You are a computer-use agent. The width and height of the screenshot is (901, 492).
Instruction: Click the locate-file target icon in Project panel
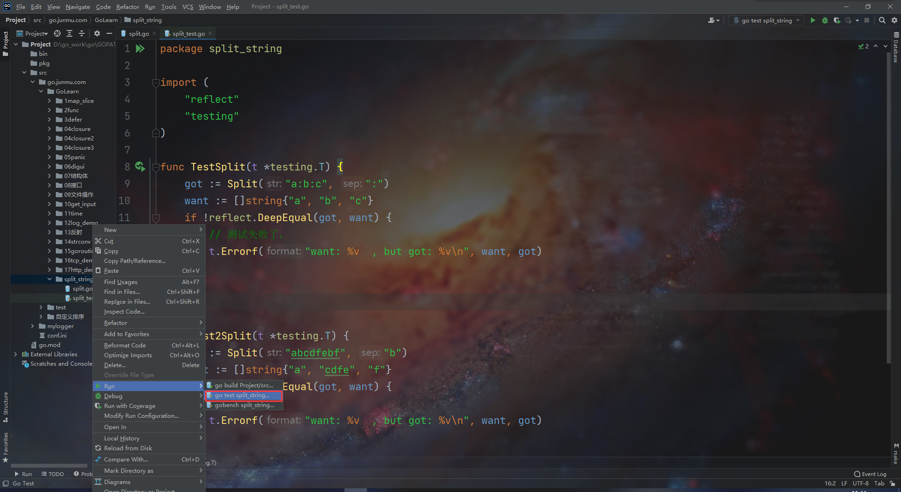[x=57, y=33]
